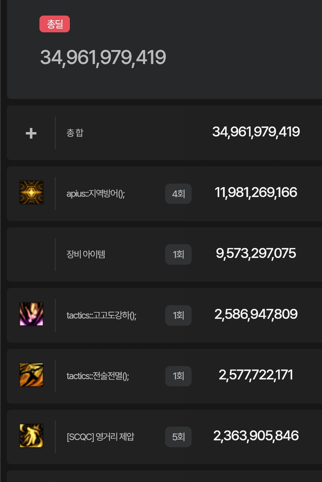The width and height of the screenshot is (322, 482).
Task: Open the [SCQC] 영거리 제압 skill name
Action: (101, 437)
